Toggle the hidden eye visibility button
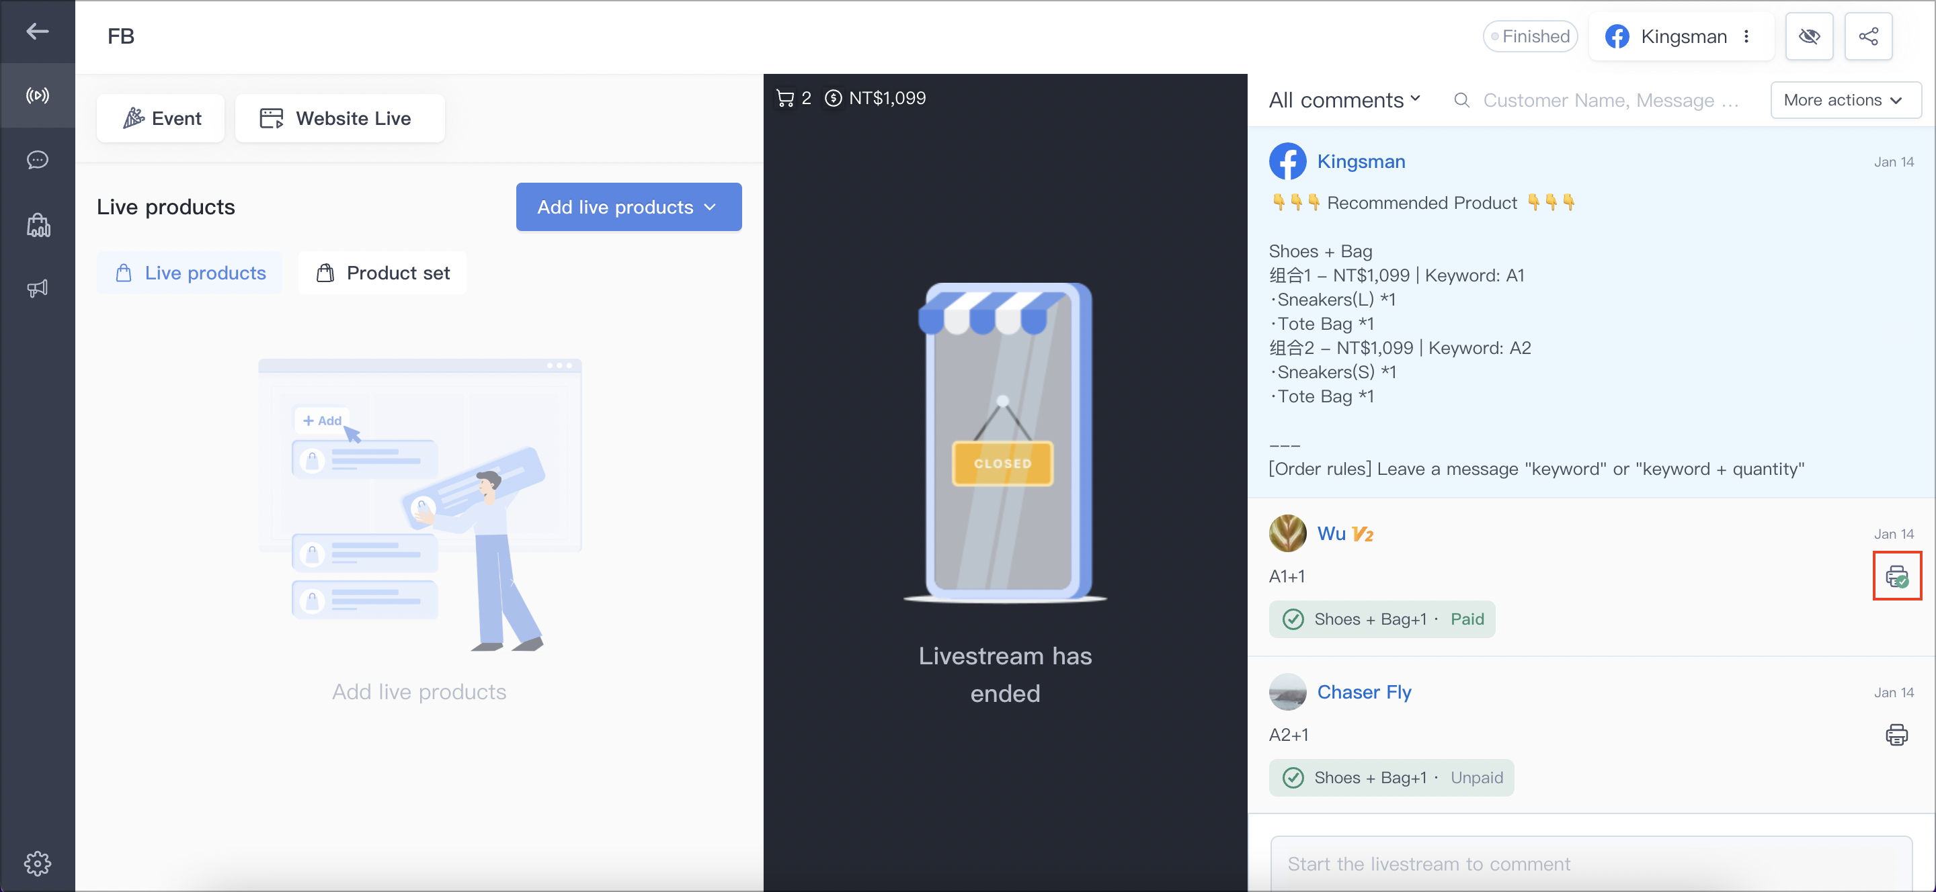1936x892 pixels. pos(1809,36)
